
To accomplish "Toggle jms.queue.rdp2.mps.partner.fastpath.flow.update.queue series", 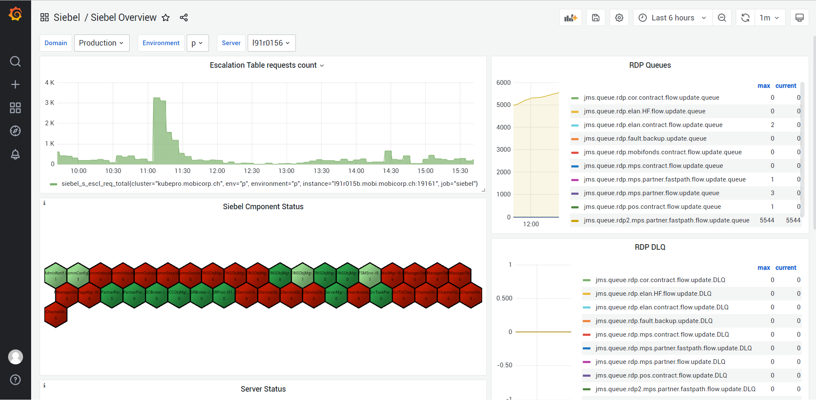I will pos(666,220).
